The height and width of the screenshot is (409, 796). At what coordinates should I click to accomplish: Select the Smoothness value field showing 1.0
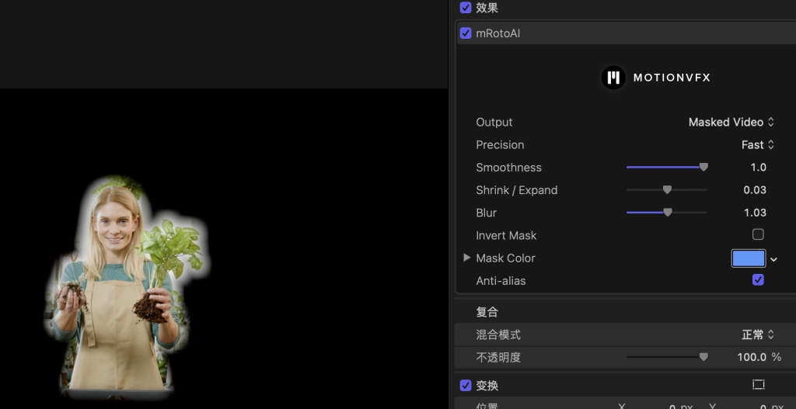758,167
